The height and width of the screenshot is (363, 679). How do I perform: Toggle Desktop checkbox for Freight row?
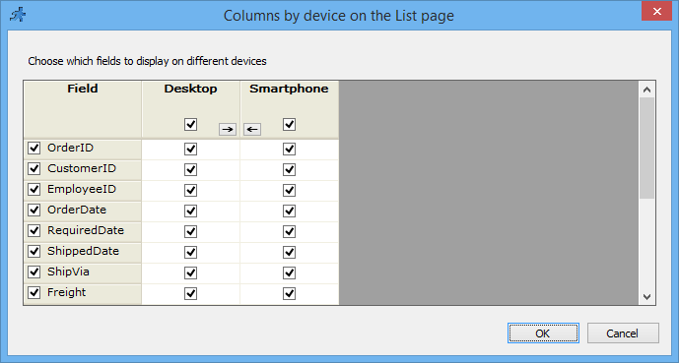[190, 294]
